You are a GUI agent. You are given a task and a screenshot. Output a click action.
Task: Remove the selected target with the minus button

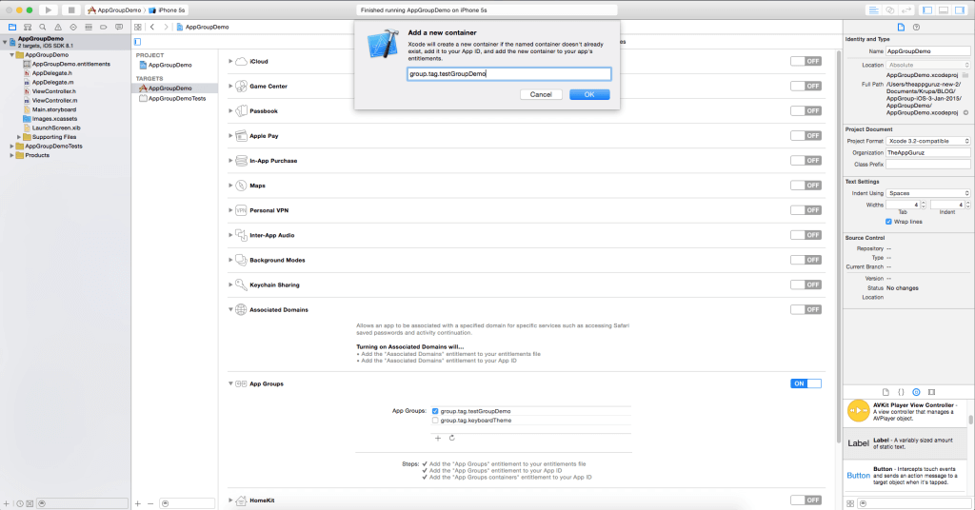[149, 503]
